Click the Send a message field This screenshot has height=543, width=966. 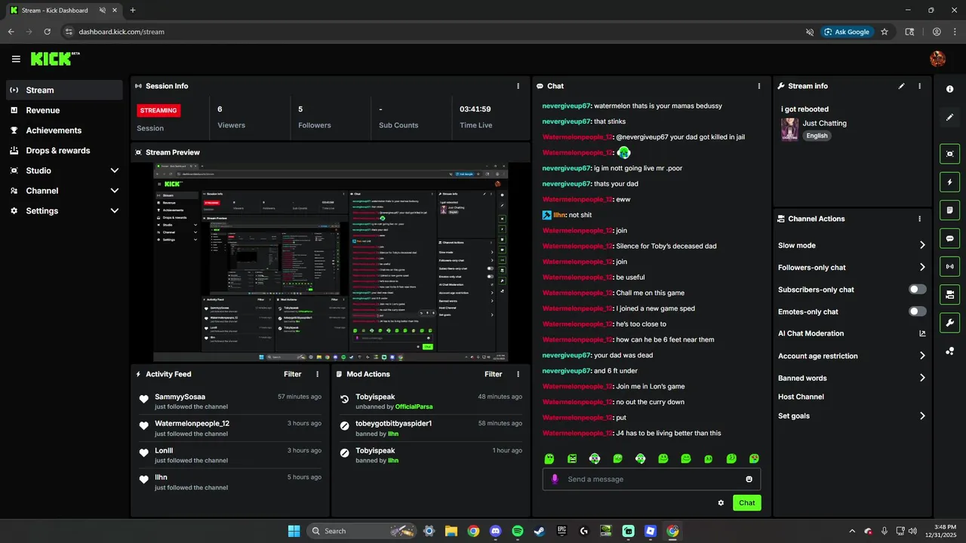pos(651,479)
